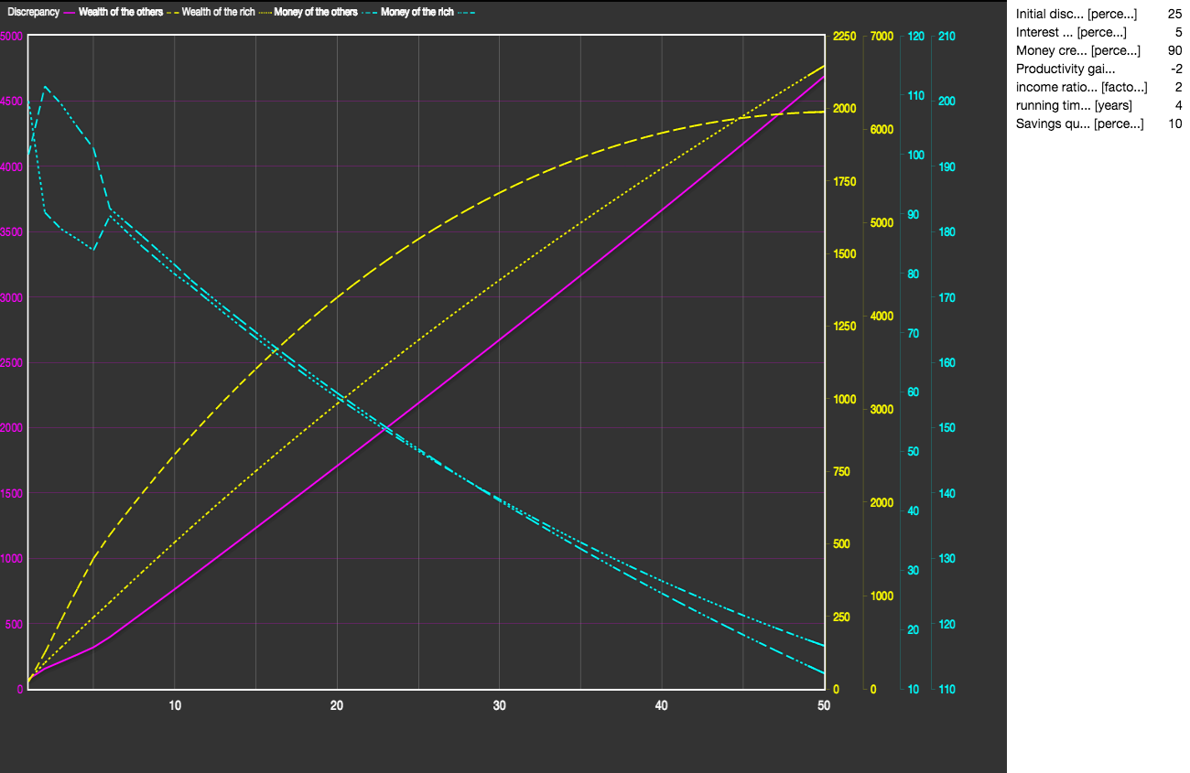Click the magenta line sample after Discrepancy
The height and width of the screenshot is (773, 1190).
click(69, 12)
